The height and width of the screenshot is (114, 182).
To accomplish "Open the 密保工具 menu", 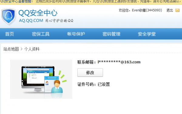I will [x=41, y=34].
